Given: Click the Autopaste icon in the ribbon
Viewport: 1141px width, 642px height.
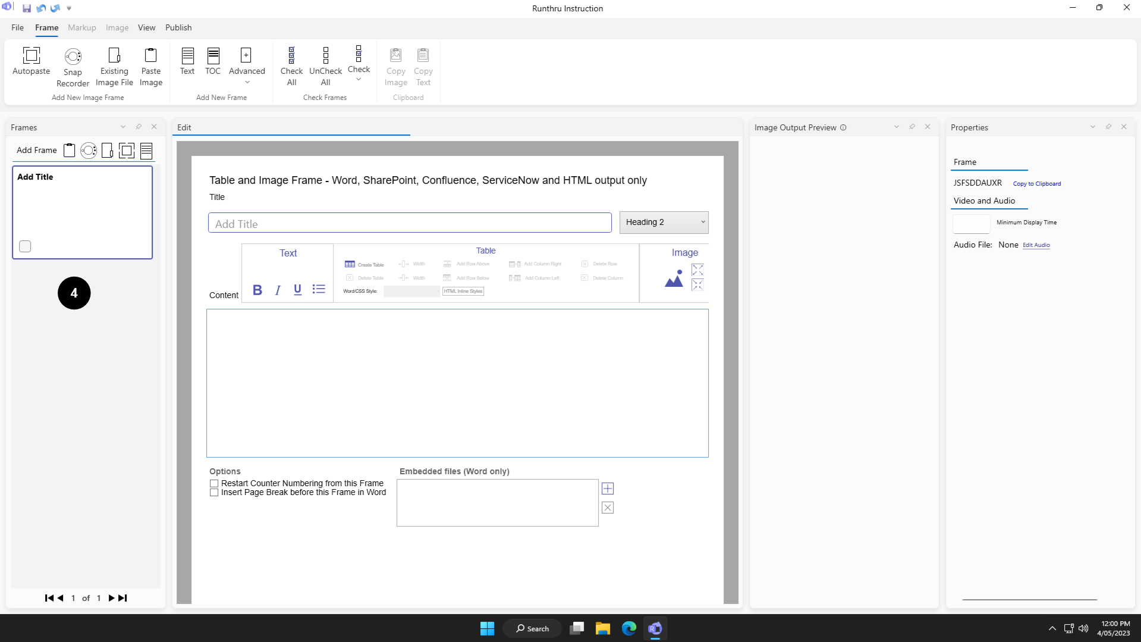Looking at the screenshot, I should point(32,56).
